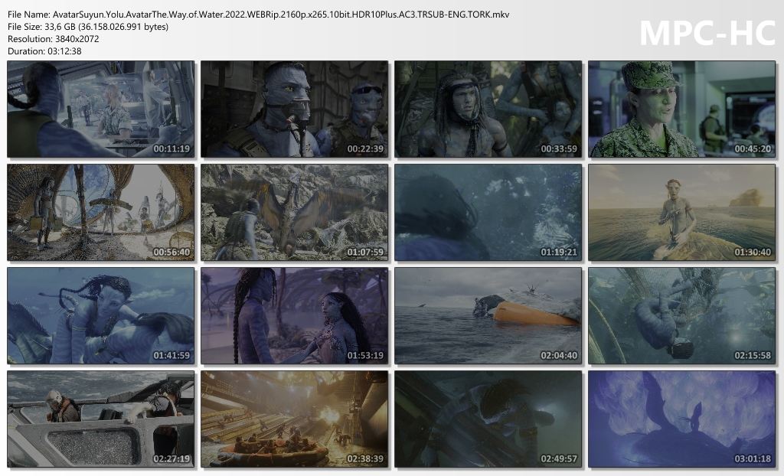The width and height of the screenshot is (784, 476).
Task: View the thumbnail stamped 02:49:57
Action: 488,419
